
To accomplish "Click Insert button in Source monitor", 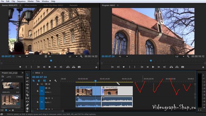I will (68, 67).
